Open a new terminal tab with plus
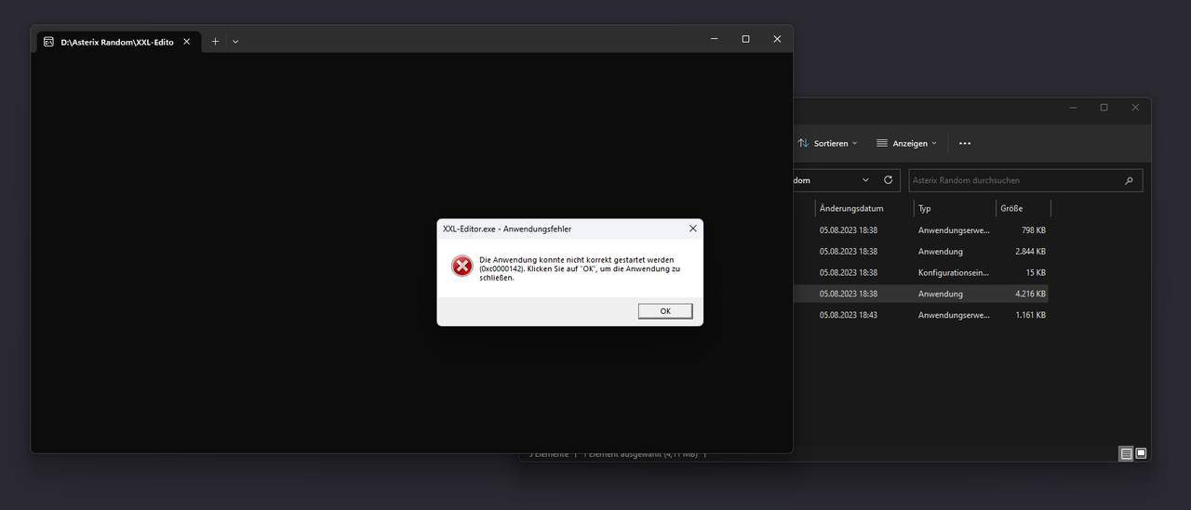 (x=215, y=41)
